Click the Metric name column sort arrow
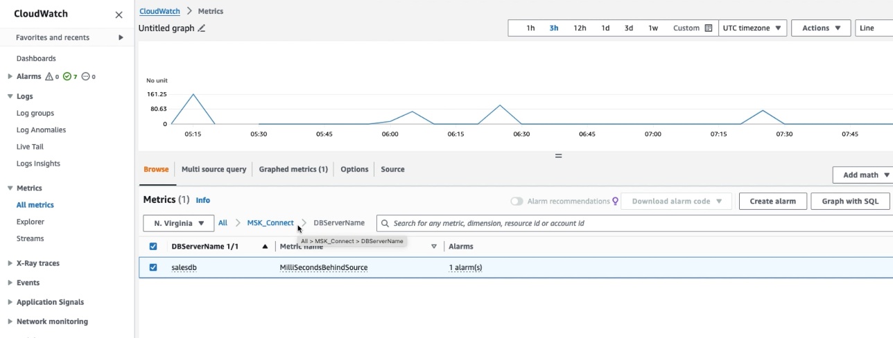This screenshot has height=338, width=893. (x=434, y=247)
